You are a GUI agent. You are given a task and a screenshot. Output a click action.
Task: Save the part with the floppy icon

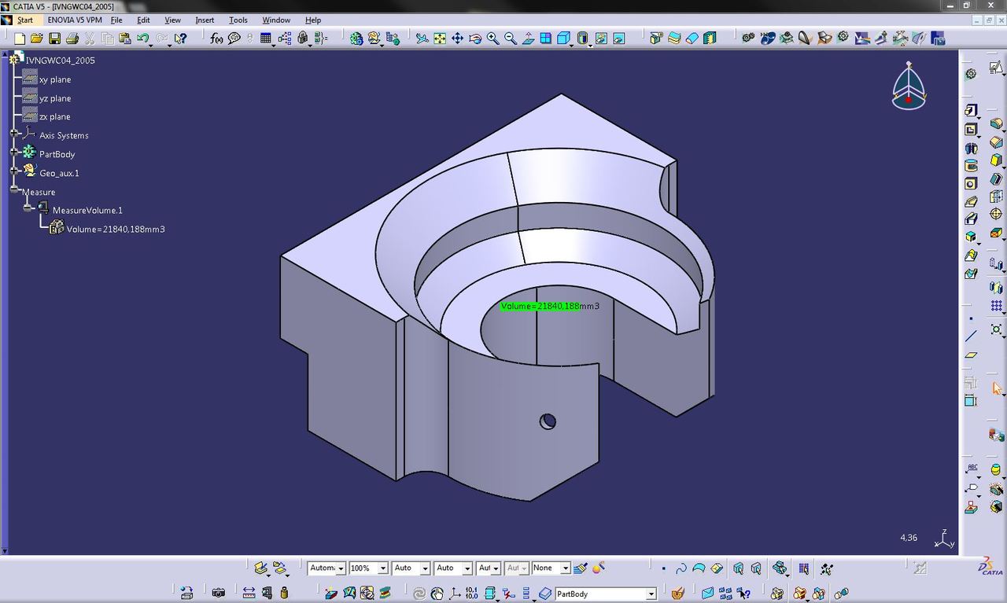point(54,39)
